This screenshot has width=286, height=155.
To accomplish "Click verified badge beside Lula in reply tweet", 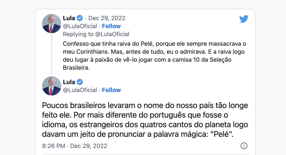I will pos(80,18).
